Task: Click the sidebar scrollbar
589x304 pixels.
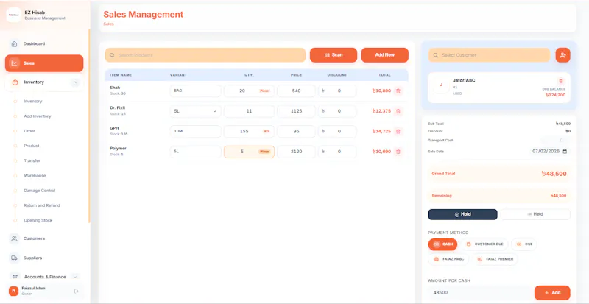Action: (x=89, y=126)
